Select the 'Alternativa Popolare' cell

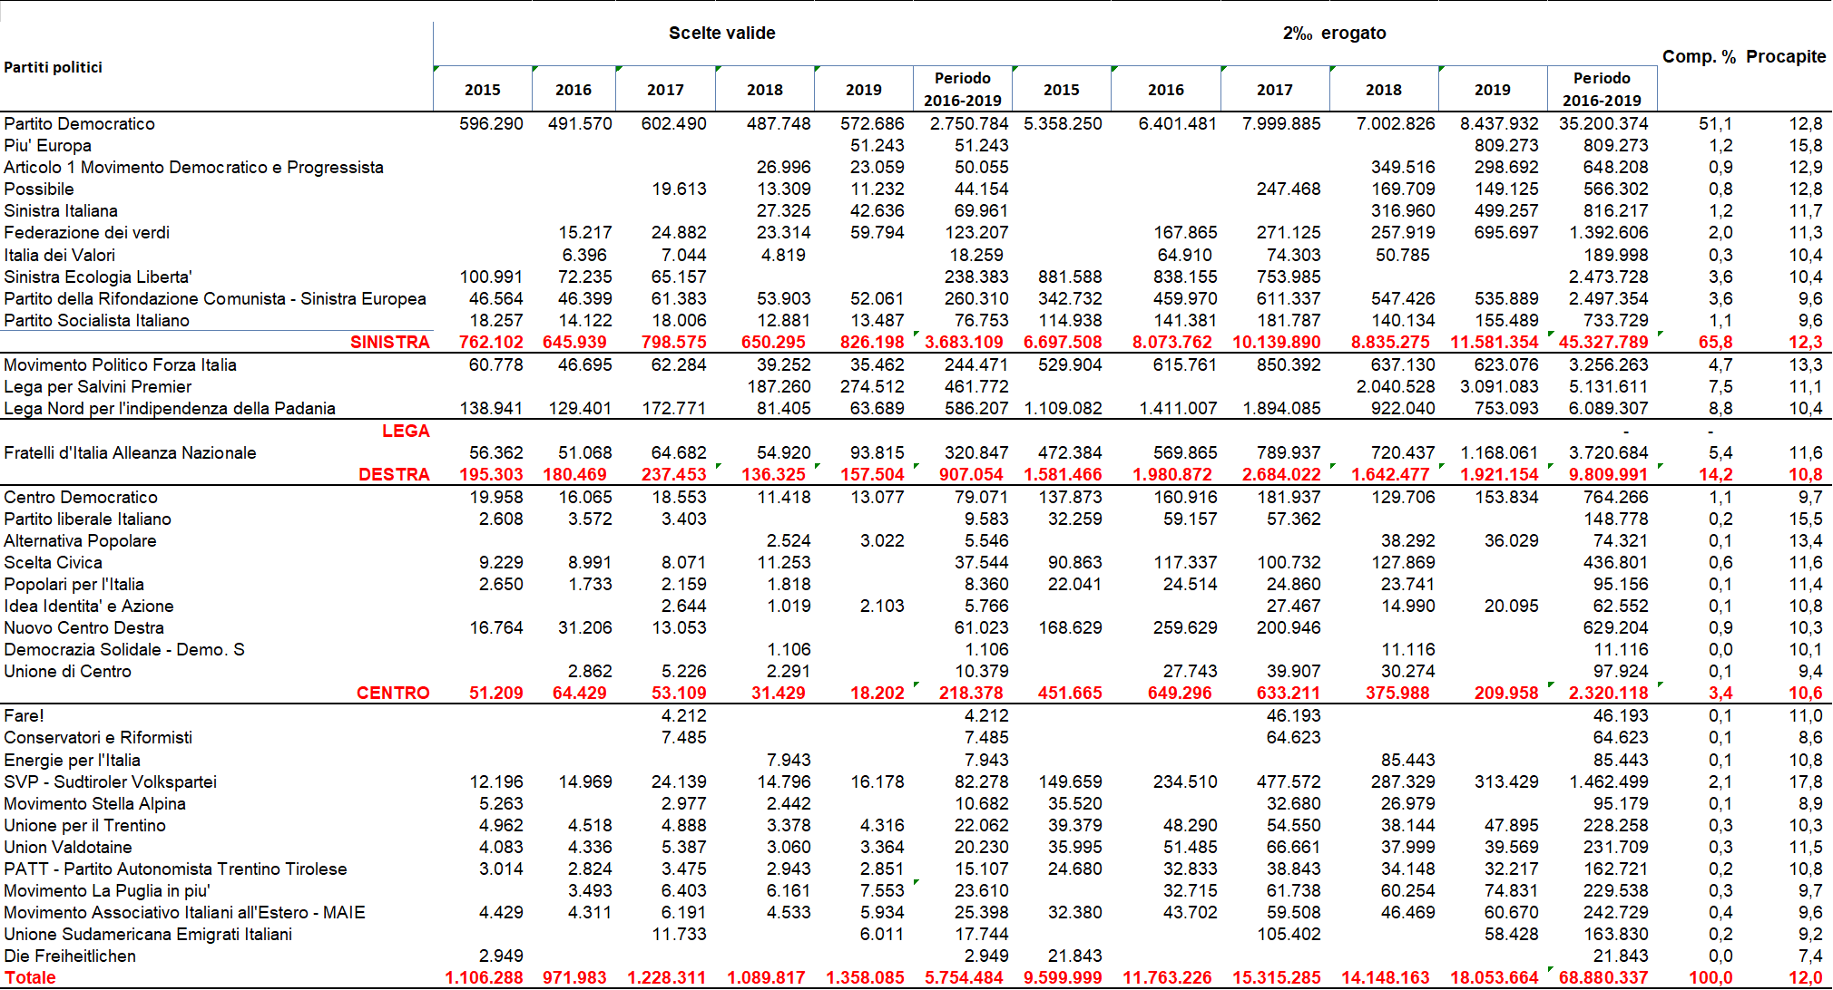tap(80, 540)
